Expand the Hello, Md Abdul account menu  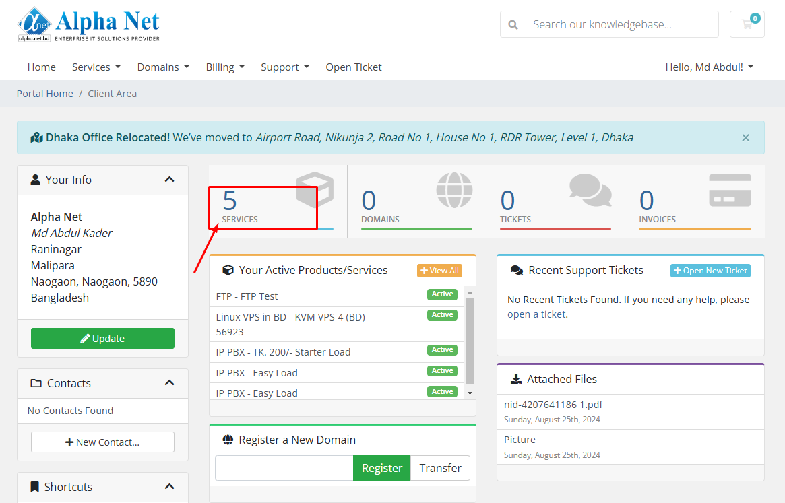tap(709, 67)
